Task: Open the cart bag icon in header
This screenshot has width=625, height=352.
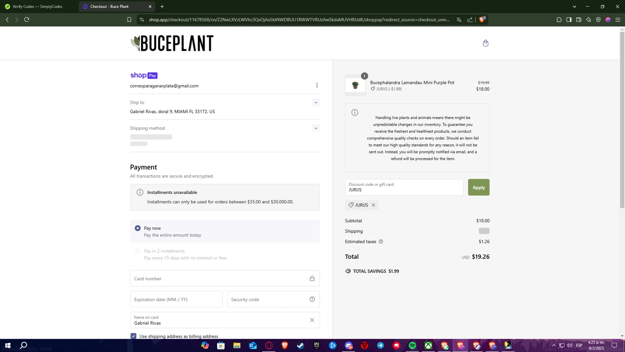Action: click(485, 43)
